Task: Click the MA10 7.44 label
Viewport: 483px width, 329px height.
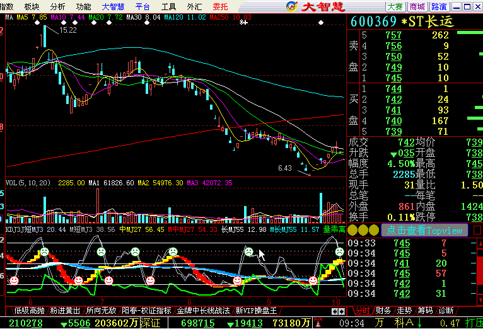Action: [67, 17]
